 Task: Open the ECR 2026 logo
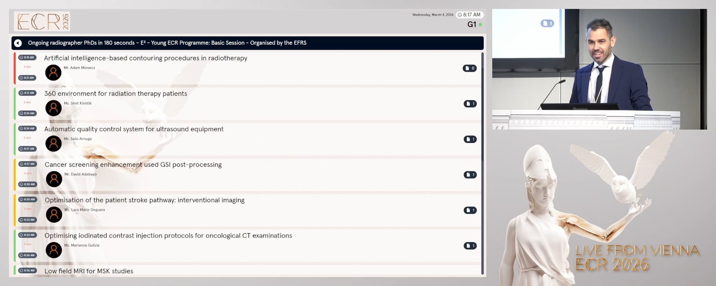point(42,21)
